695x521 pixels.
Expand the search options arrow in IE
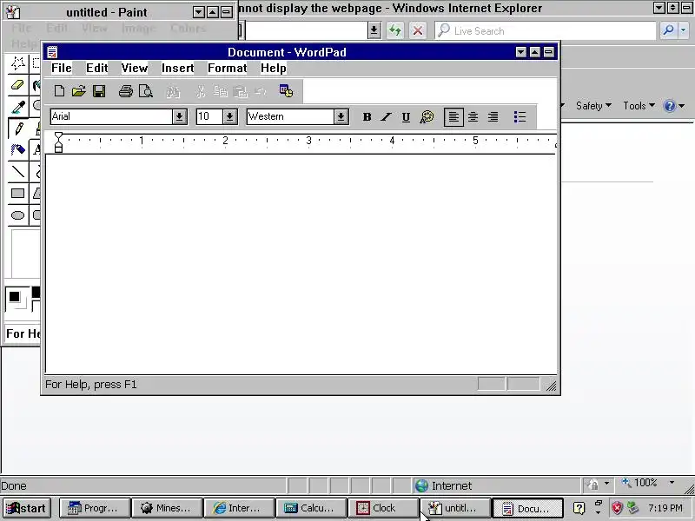683,30
